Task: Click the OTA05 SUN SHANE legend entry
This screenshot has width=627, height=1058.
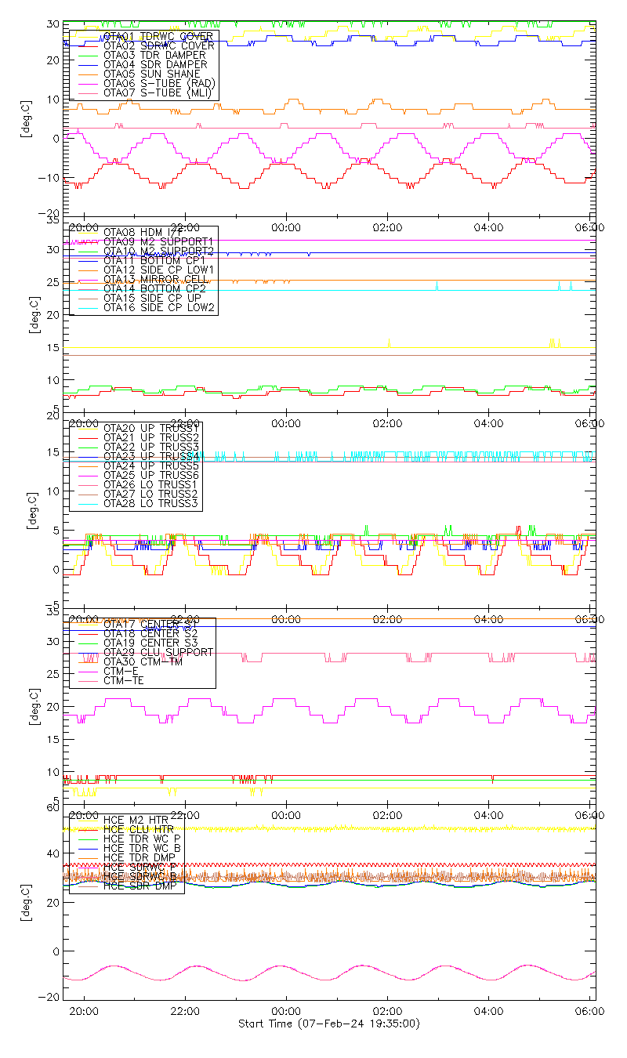Action: click(147, 74)
